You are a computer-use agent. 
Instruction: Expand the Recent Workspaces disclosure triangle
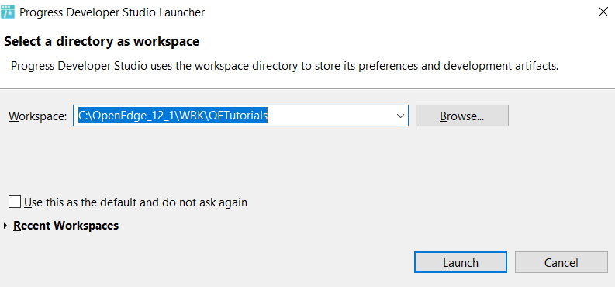pos(5,226)
